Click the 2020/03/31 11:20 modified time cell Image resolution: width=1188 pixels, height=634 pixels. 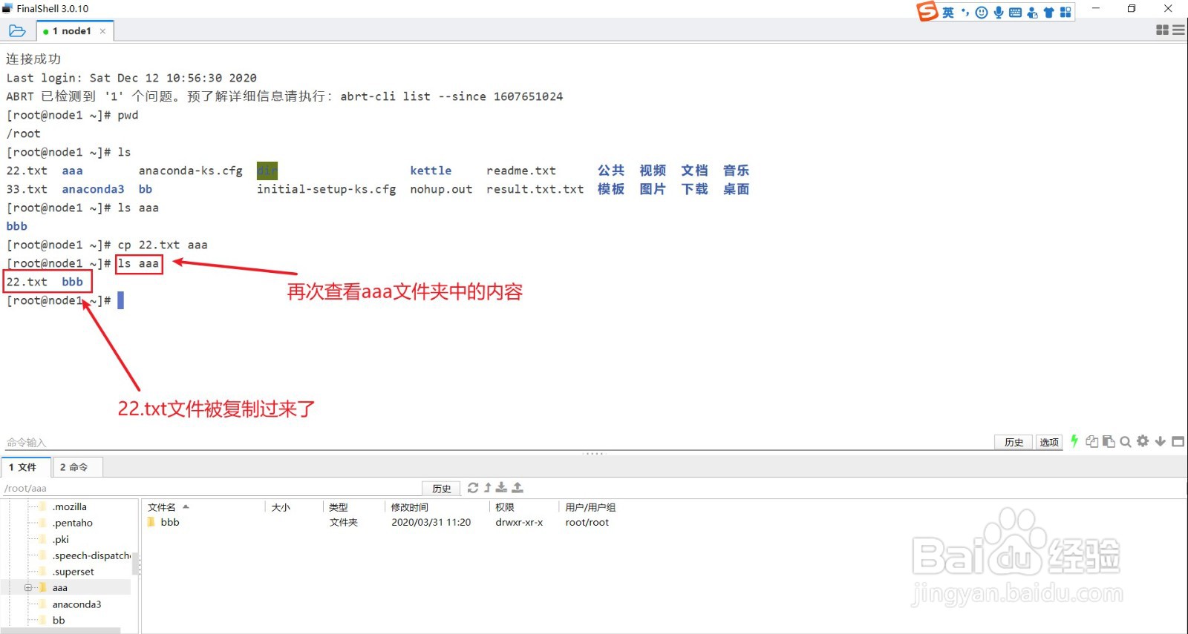coord(431,523)
